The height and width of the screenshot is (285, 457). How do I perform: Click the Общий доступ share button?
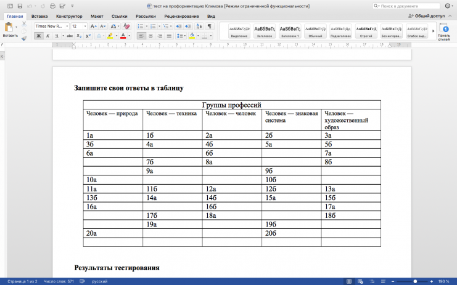(x=430, y=16)
